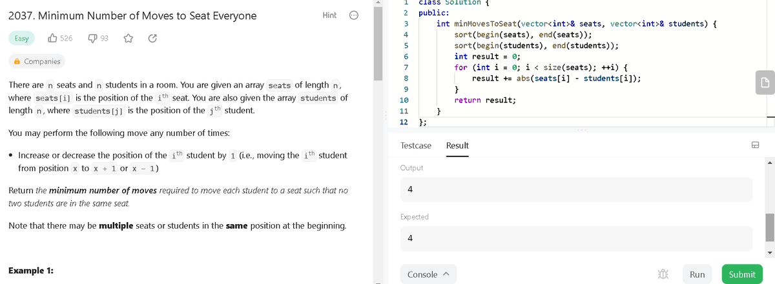This screenshot has width=775, height=284.
Task: Click the Companies lock icon
Action: (17, 62)
